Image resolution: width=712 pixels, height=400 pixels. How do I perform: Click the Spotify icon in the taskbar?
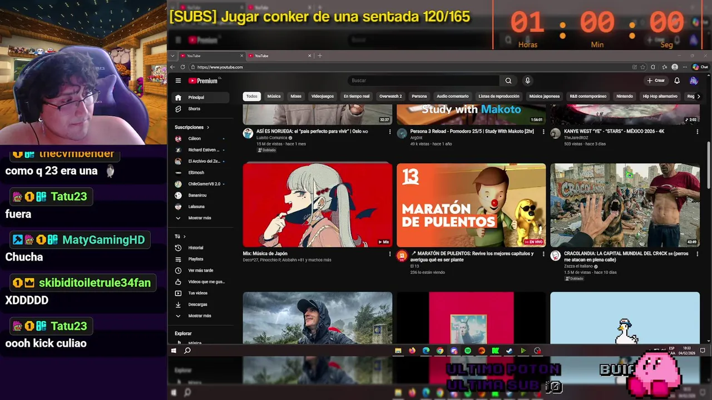[x=468, y=351]
